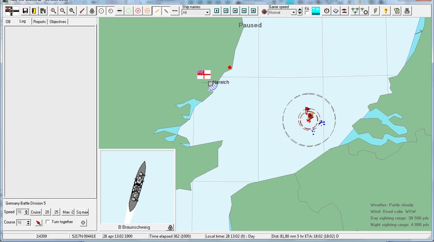This screenshot has width=434, height=242.
Task: Click the crosshair target button near Turn together
Action: (83, 223)
